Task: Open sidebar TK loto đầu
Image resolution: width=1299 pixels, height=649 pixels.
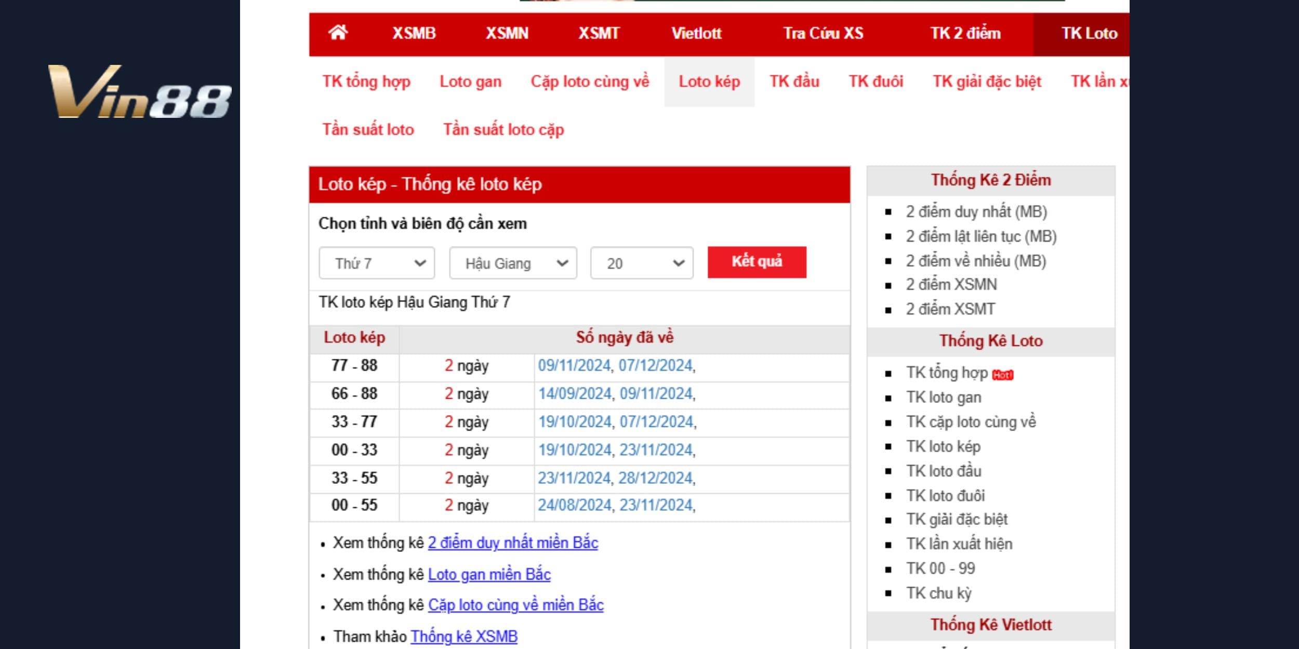Action: point(944,471)
